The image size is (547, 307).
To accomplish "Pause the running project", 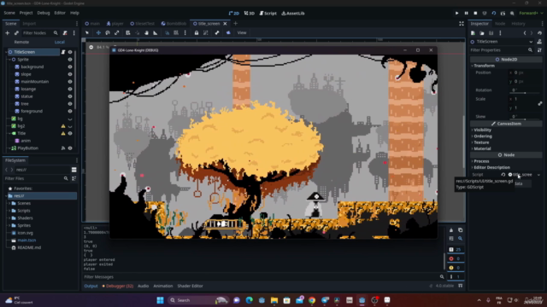I will pos(466,14).
